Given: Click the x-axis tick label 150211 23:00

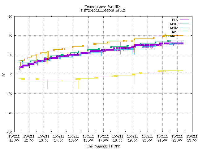Looking at the screenshot, I should (x=192, y=138).
